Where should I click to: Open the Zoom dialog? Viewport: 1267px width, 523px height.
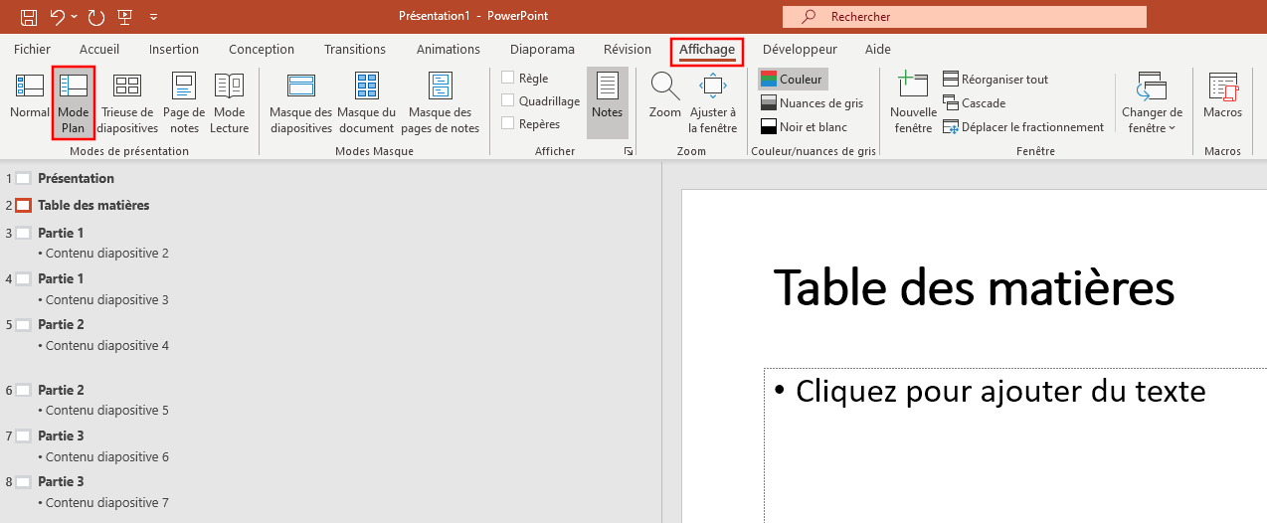[x=665, y=97]
